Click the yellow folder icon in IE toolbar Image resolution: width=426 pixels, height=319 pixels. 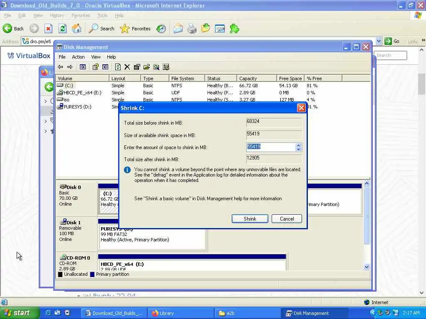point(206,29)
